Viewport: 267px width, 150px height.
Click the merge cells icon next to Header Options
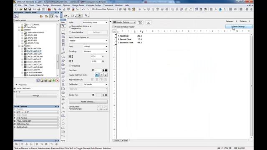pyautogui.click(x=140, y=22)
